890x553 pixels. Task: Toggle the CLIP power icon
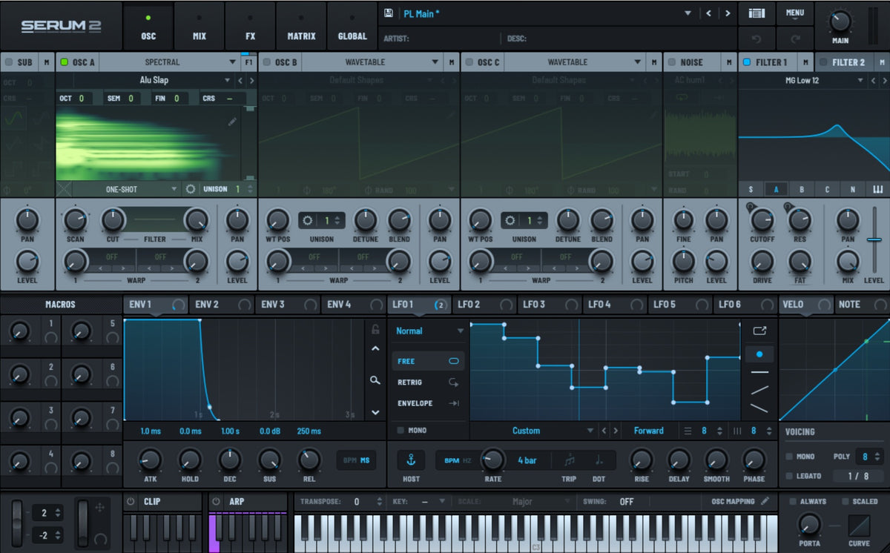pyautogui.click(x=131, y=501)
